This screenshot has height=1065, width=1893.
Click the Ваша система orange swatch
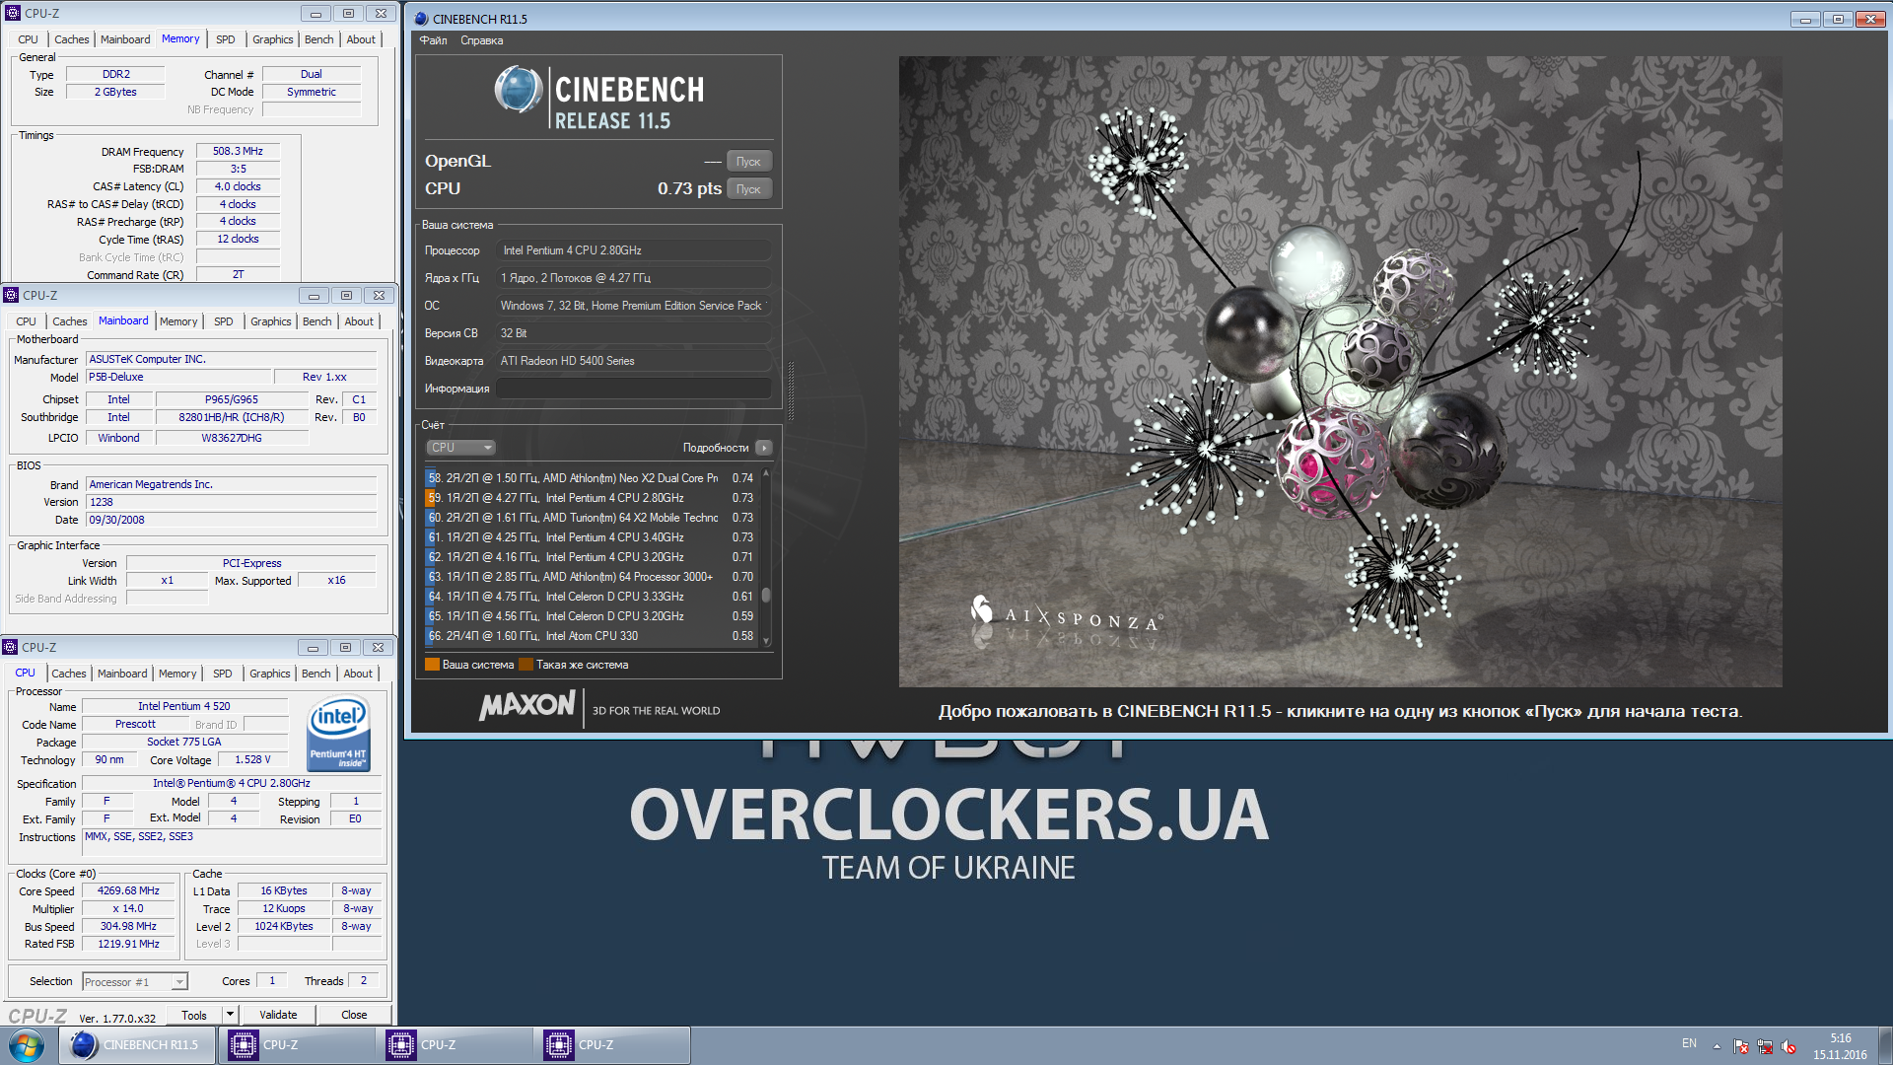(432, 665)
